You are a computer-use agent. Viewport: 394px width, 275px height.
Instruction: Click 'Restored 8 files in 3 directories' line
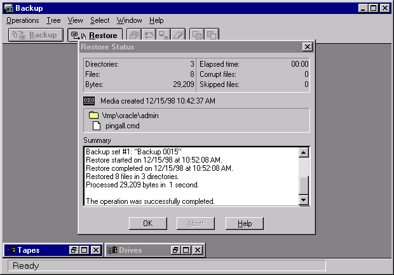tap(132, 177)
